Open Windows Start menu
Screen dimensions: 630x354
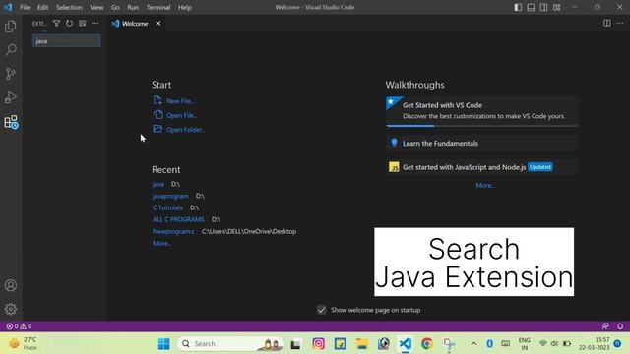click(164, 344)
